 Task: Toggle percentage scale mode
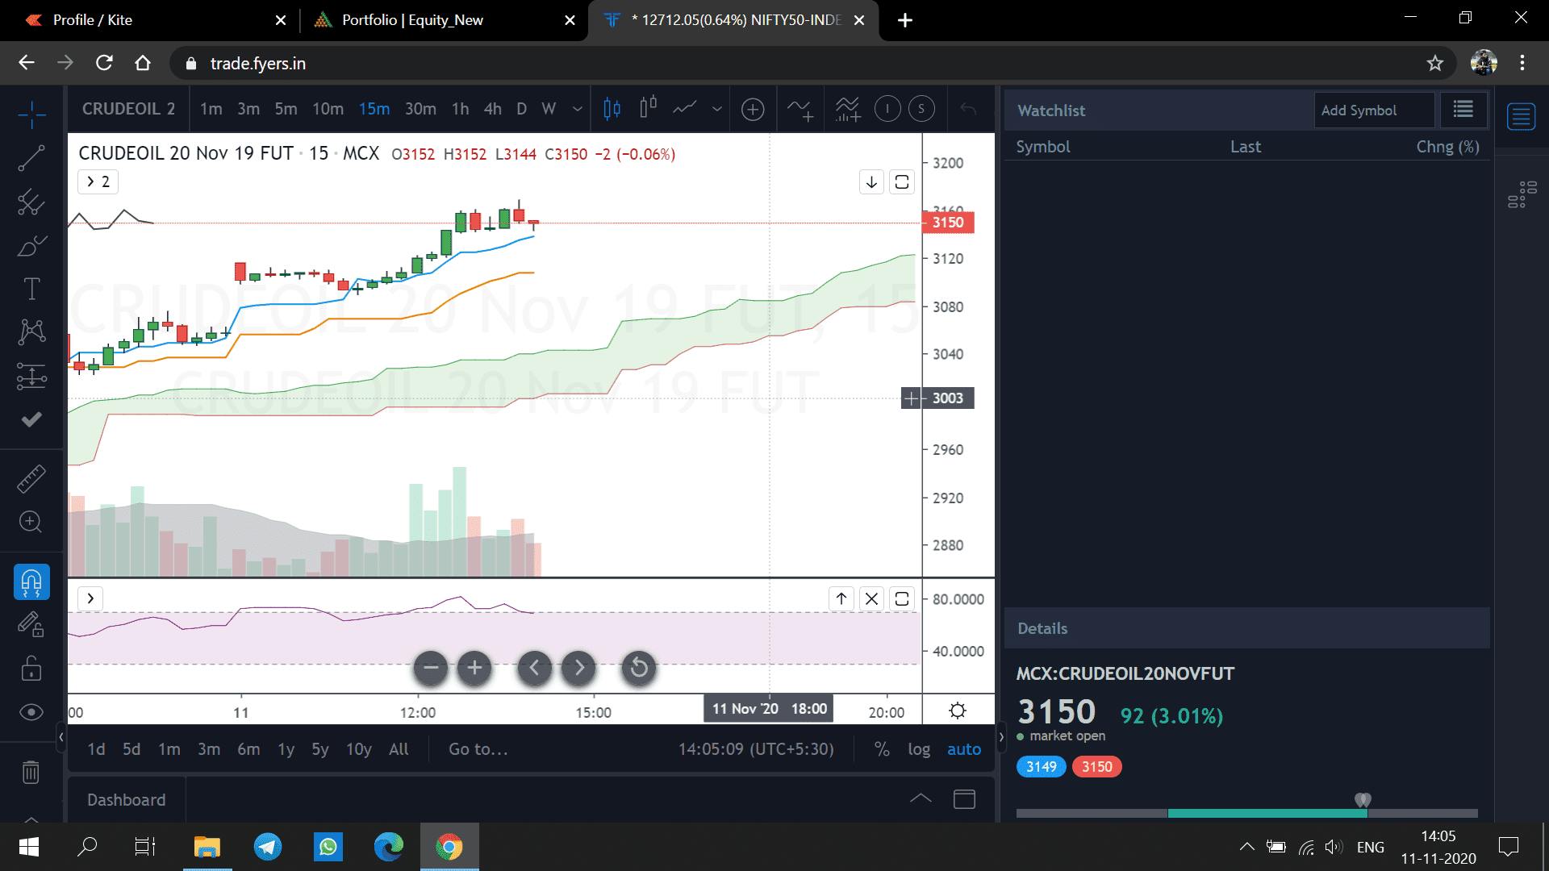pyautogui.click(x=882, y=749)
